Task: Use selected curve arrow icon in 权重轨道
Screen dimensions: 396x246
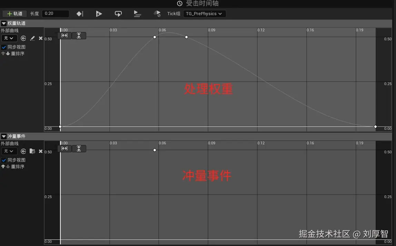Action: pyautogui.click(x=23, y=38)
